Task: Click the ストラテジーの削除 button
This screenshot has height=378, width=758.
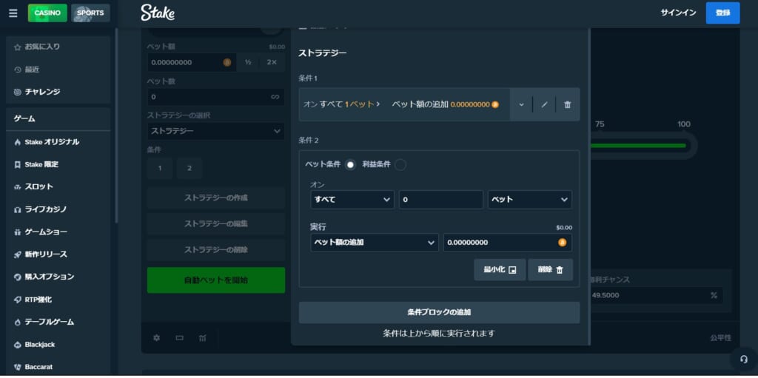Action: pos(216,250)
